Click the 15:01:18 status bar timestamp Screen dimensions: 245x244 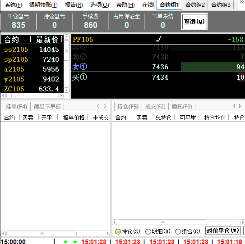[229, 242]
